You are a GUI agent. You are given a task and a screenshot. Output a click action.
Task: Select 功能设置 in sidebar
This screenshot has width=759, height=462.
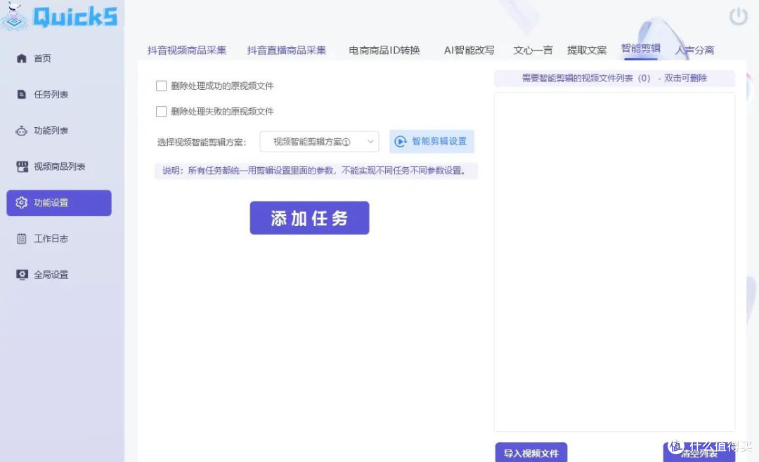point(59,203)
